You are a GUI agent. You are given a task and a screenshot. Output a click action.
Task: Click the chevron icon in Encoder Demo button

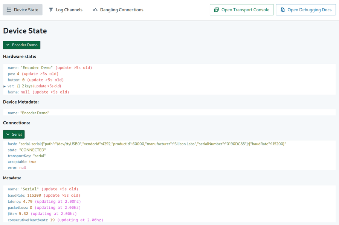[x=8, y=45]
